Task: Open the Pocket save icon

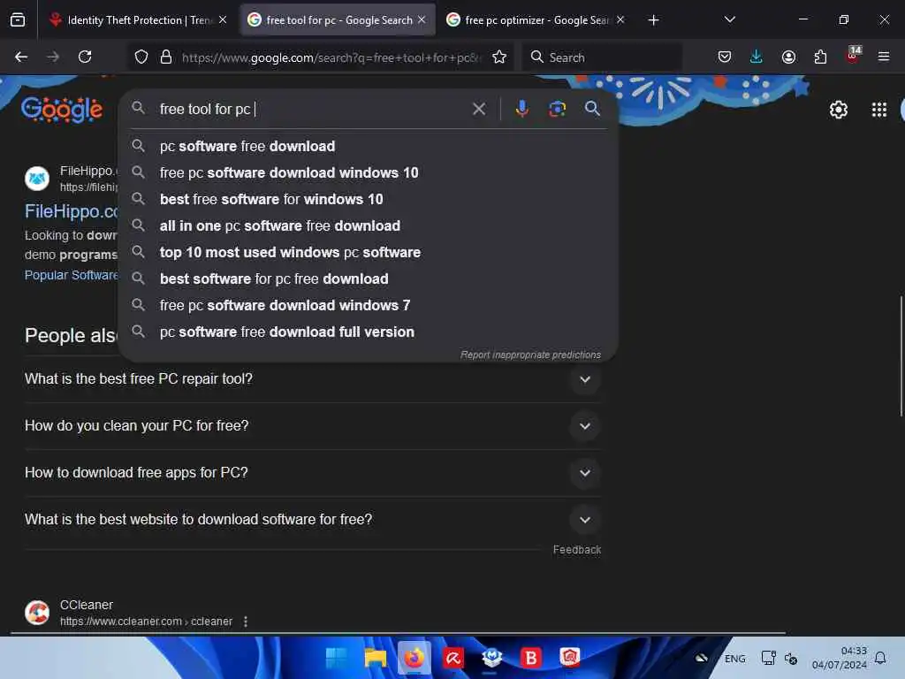Action: coord(725,57)
